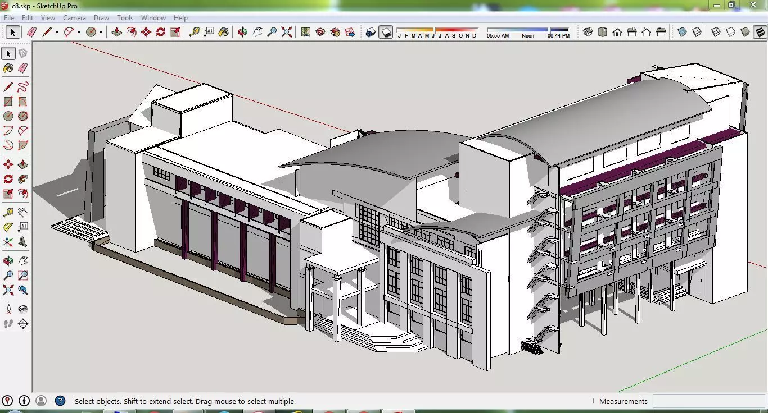Screen dimensions: 768x413
Task: Enable Wireframe face style
Action: coord(716,32)
